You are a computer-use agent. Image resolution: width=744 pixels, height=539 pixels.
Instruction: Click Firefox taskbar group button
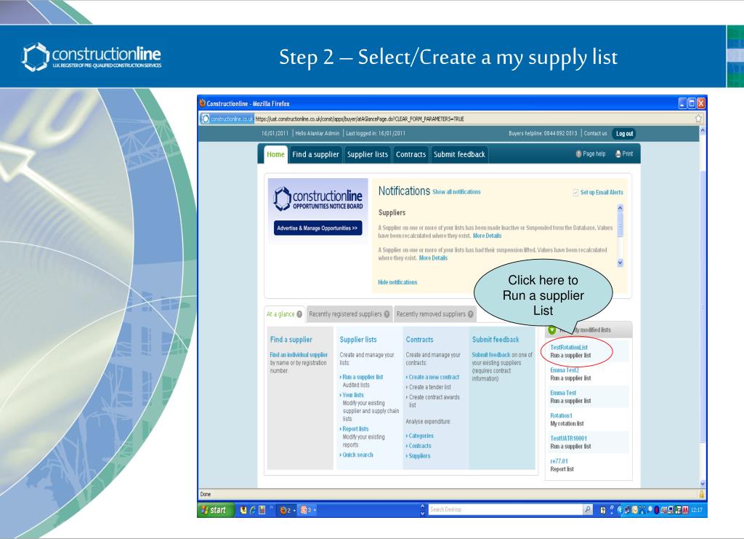coord(288,510)
